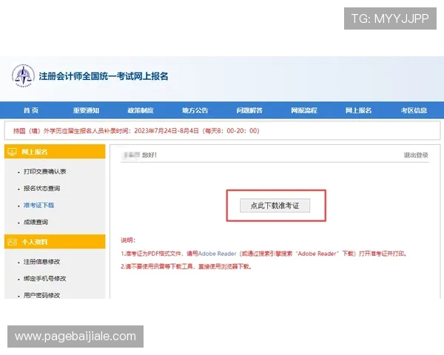Open the 考区信息 navigation item
The height and width of the screenshot is (355, 444).
[414, 110]
